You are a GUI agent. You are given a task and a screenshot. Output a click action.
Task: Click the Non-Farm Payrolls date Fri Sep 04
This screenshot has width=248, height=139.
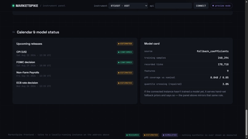point(26,76)
